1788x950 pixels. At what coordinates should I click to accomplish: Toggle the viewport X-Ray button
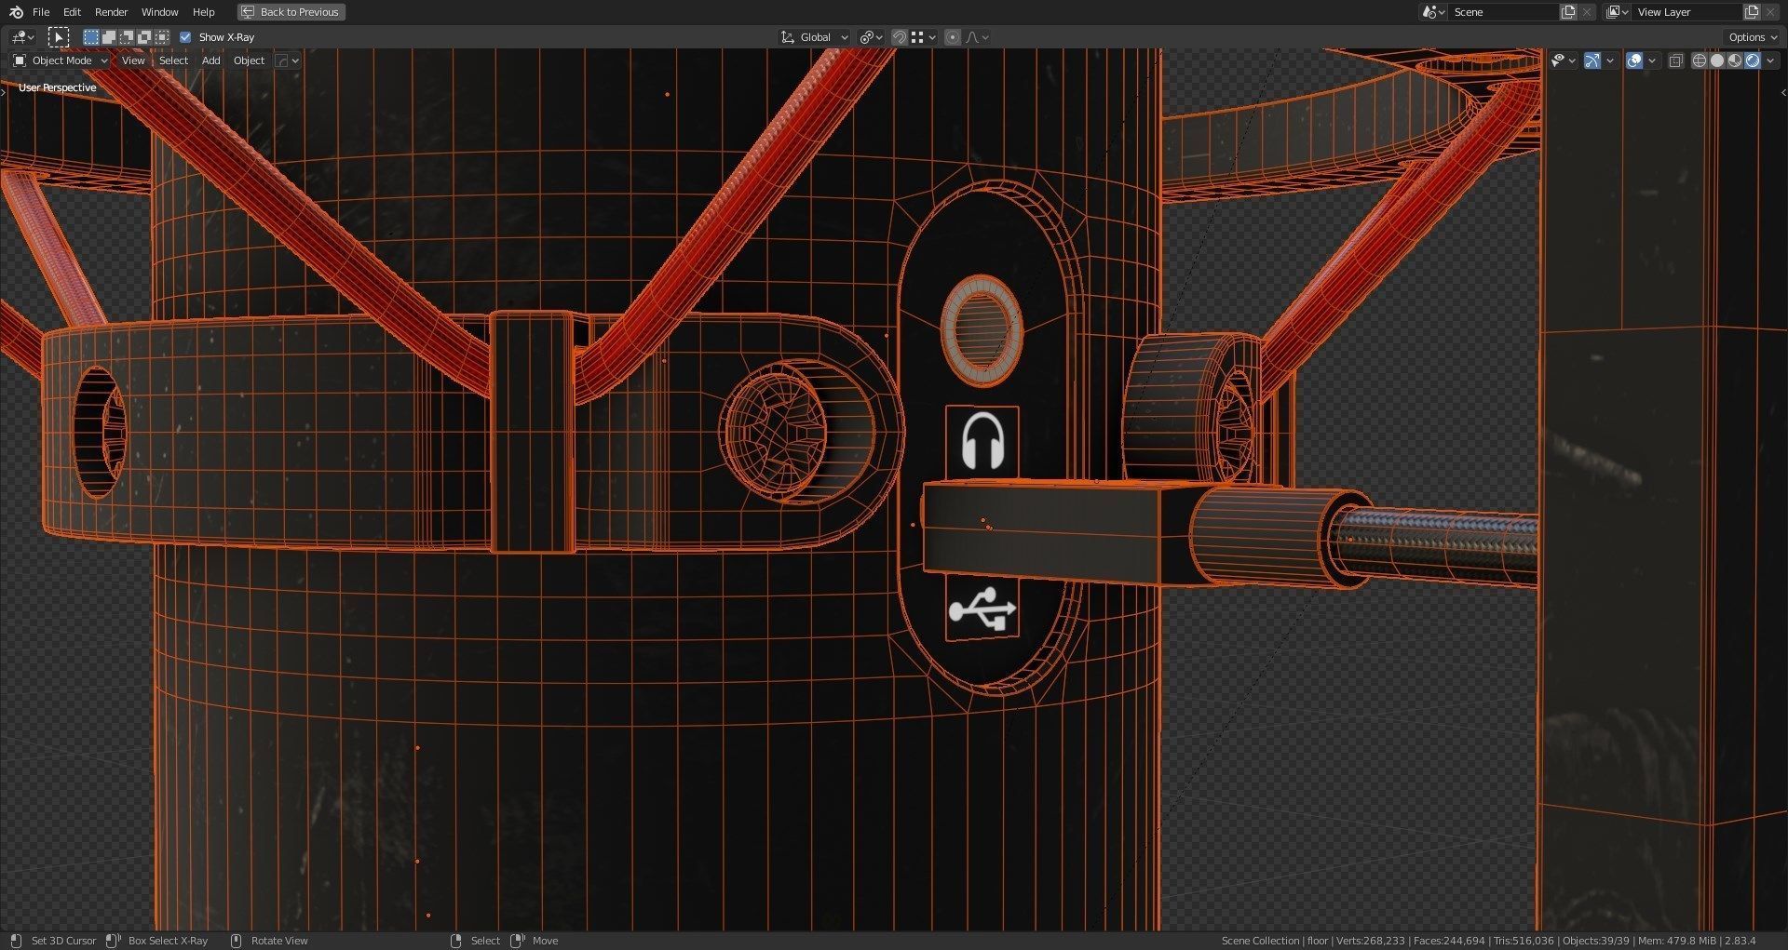pyautogui.click(x=1675, y=60)
